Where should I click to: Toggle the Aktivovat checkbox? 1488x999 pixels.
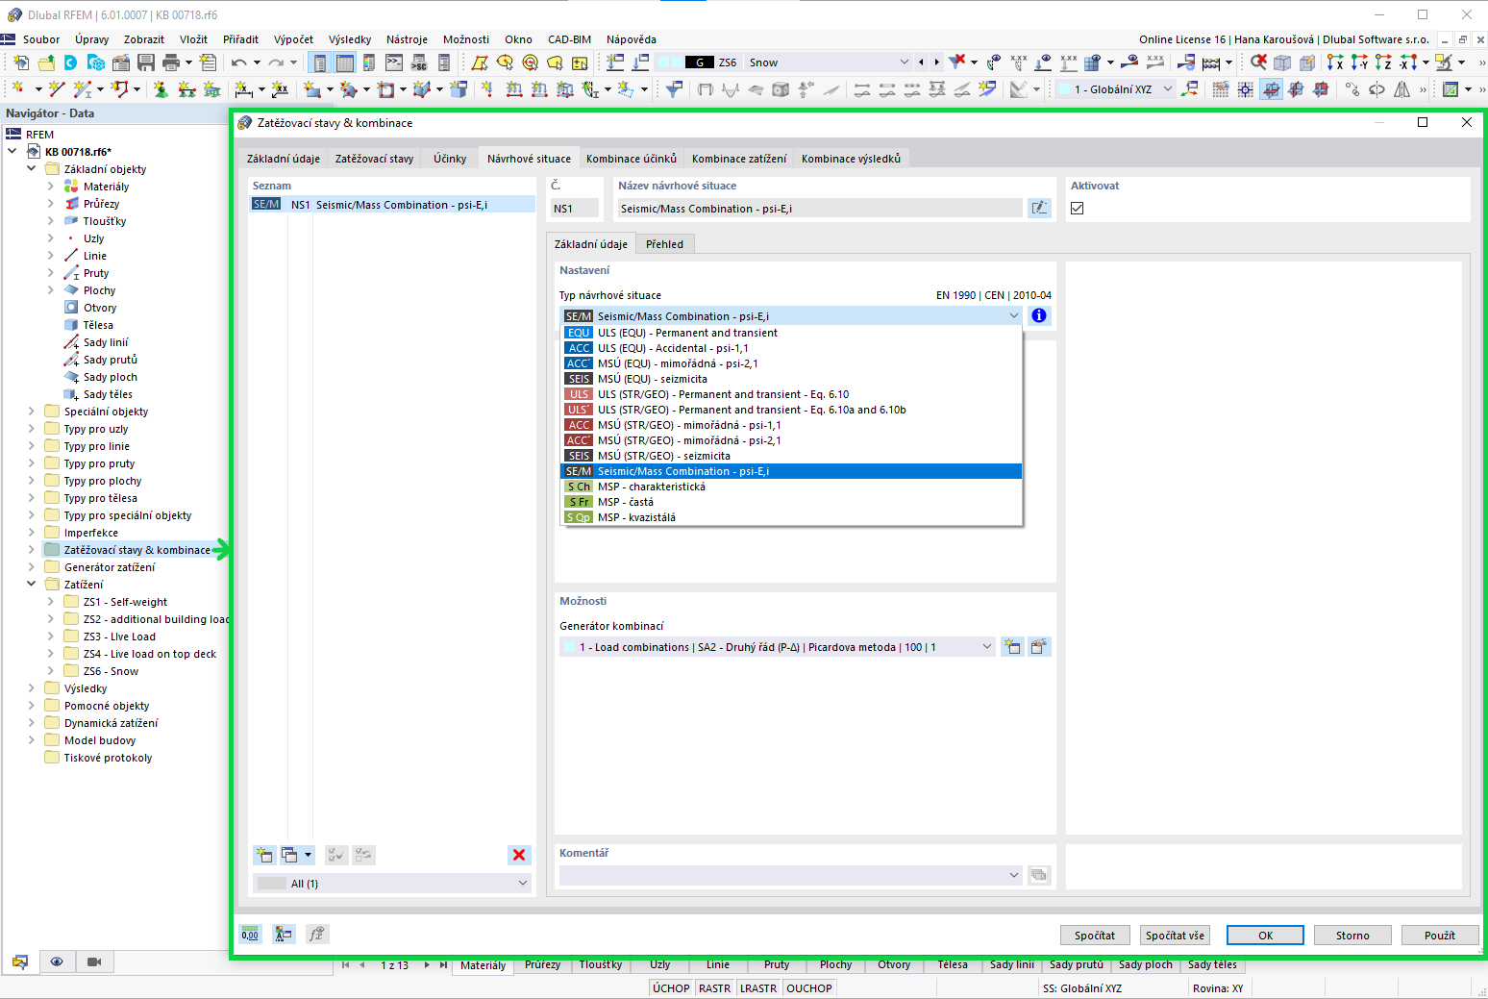(x=1077, y=208)
